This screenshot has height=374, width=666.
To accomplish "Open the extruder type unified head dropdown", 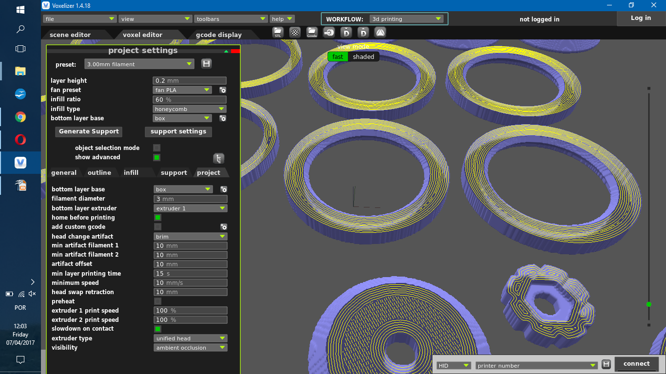I will tap(191, 338).
